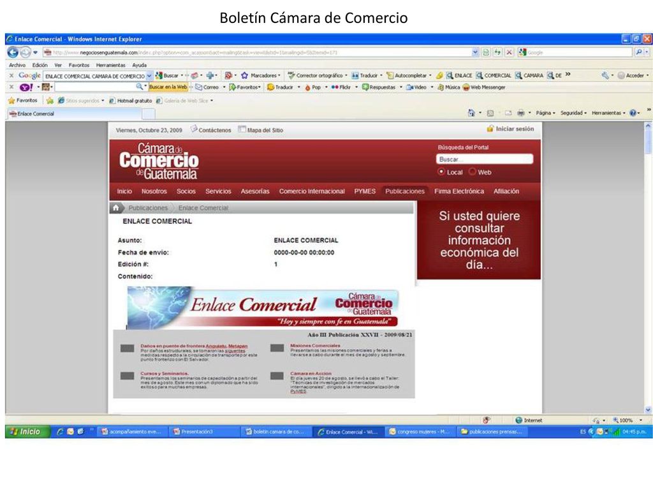Screen dimensions: 653x490
Task: Click COMERCIAL search-word button on Google toolbar
Action: tap(494, 75)
